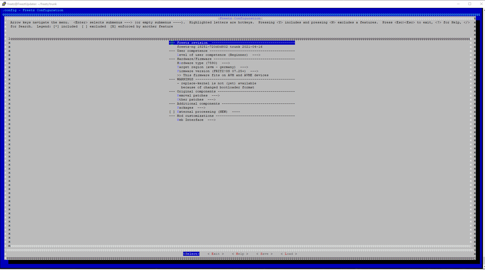Click the '.config - Freetz Configuration' header line

pyautogui.click(x=33, y=10)
